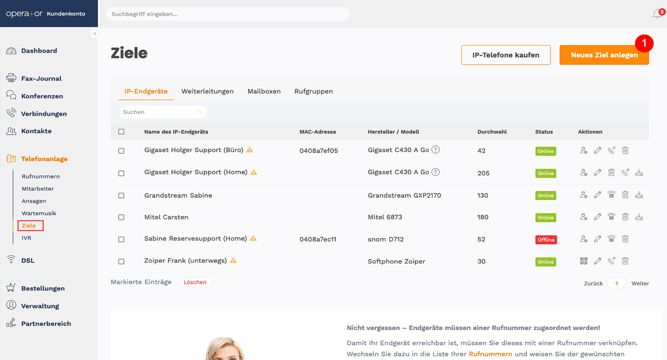
Task: Edit Gigaset Holger Support (Home) with pencil icon
Action: [x=597, y=172]
